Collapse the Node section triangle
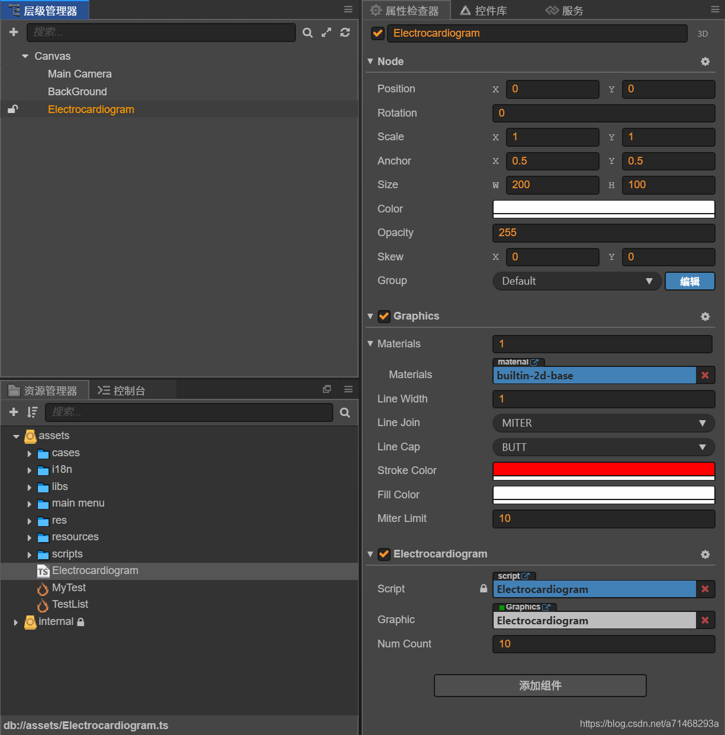Image resolution: width=725 pixels, height=735 pixels. pyautogui.click(x=370, y=62)
